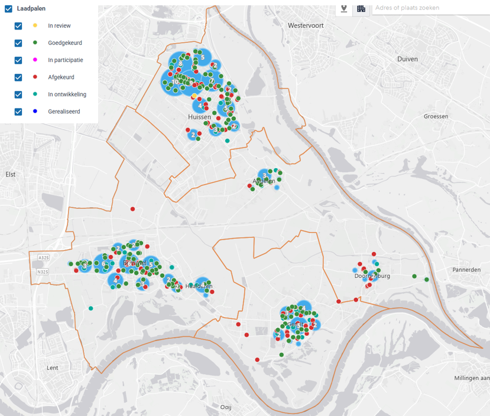Click the Goedgekeurd legend label
The image size is (490, 416).
pos(65,43)
